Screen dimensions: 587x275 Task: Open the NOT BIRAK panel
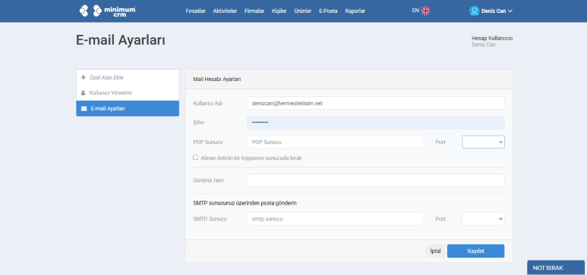click(x=556, y=268)
